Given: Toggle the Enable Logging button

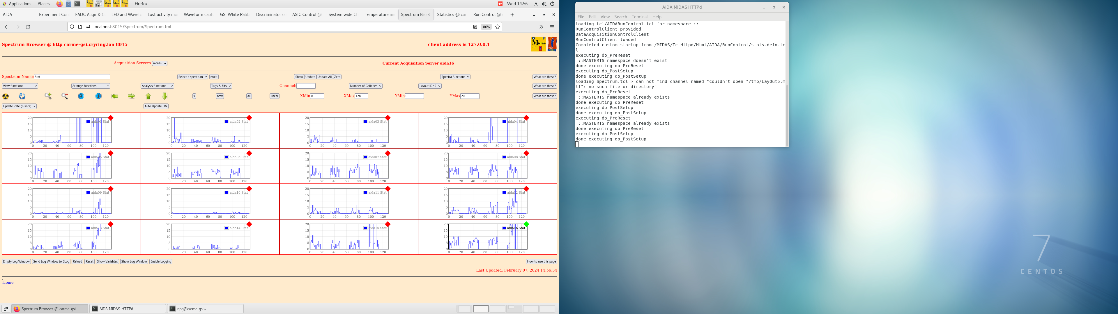Looking at the screenshot, I should pyautogui.click(x=161, y=262).
